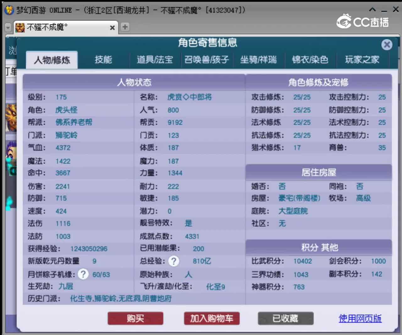Click the 总经验 value 810亿
The image size is (402, 335).
pos(202,261)
